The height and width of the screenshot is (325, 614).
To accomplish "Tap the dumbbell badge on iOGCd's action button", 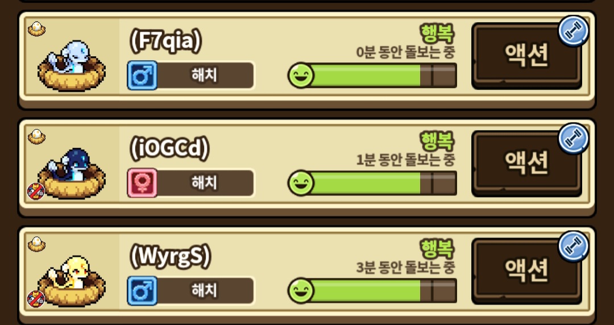I will tap(573, 138).
